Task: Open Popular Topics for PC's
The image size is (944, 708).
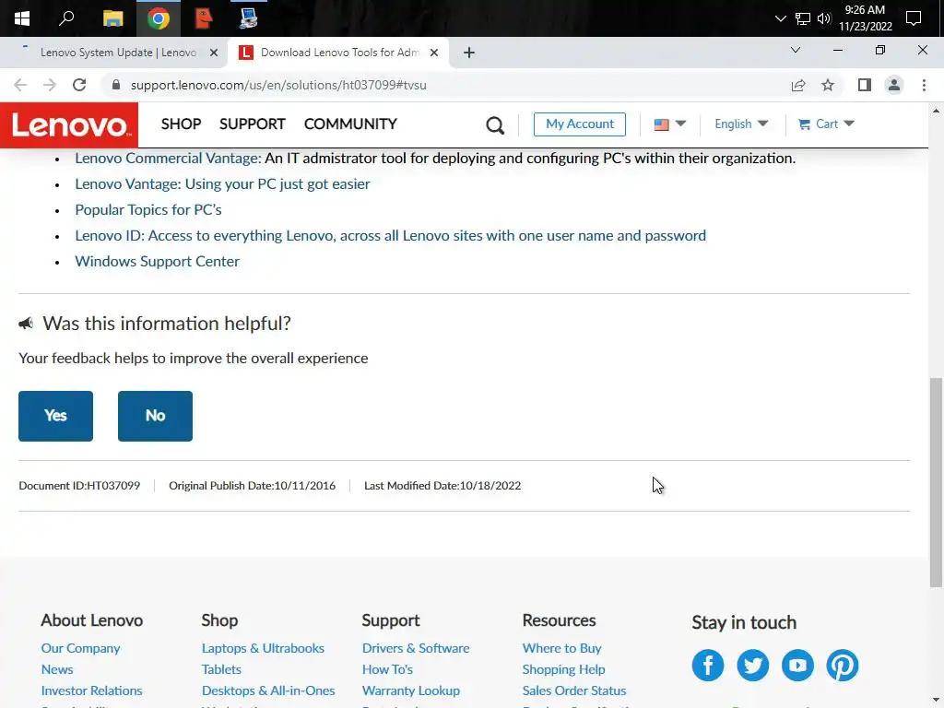Action: click(x=148, y=210)
